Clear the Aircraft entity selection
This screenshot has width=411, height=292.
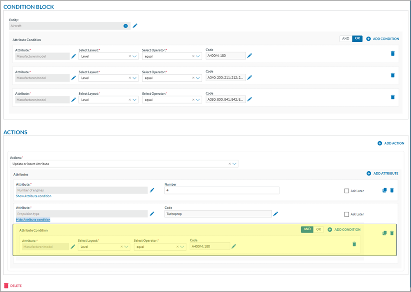(126, 26)
